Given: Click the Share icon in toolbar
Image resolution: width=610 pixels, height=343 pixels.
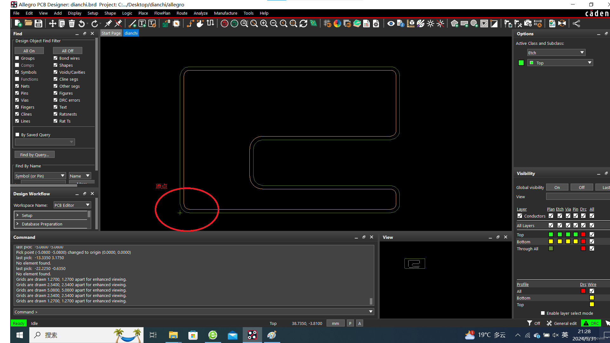Looking at the screenshot, I should 576,24.
